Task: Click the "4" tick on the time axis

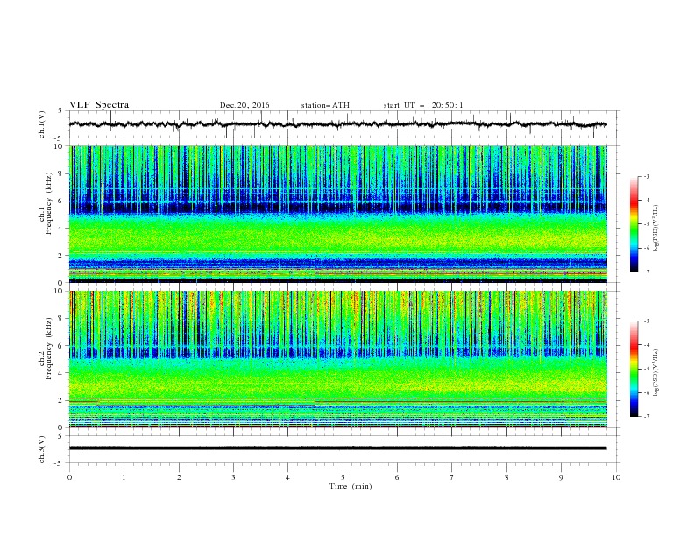Action: [x=287, y=477]
